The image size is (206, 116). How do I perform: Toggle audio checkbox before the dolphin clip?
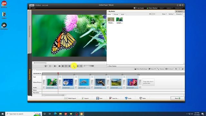click(76, 87)
